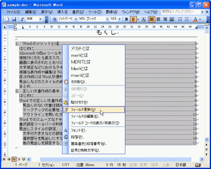Viewport: 211px width, 169px height.
Task: Open Styles and Formatting pane icon
Action: (x=55, y=19)
